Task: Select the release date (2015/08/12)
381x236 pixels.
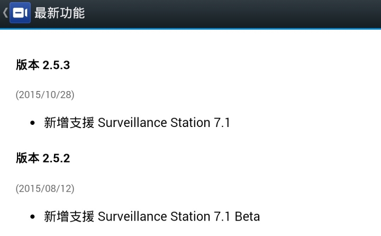Action: (45, 188)
